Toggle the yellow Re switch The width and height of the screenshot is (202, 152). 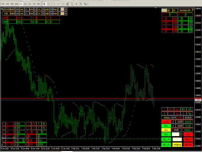pyautogui.click(x=62, y=10)
